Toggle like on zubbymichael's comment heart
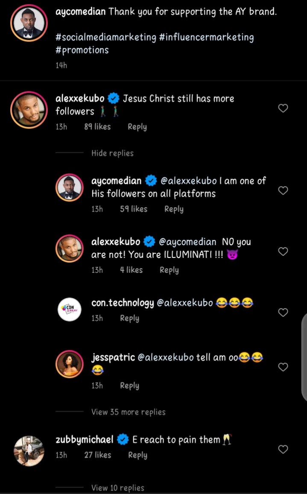The width and height of the screenshot is (307, 494). click(283, 449)
